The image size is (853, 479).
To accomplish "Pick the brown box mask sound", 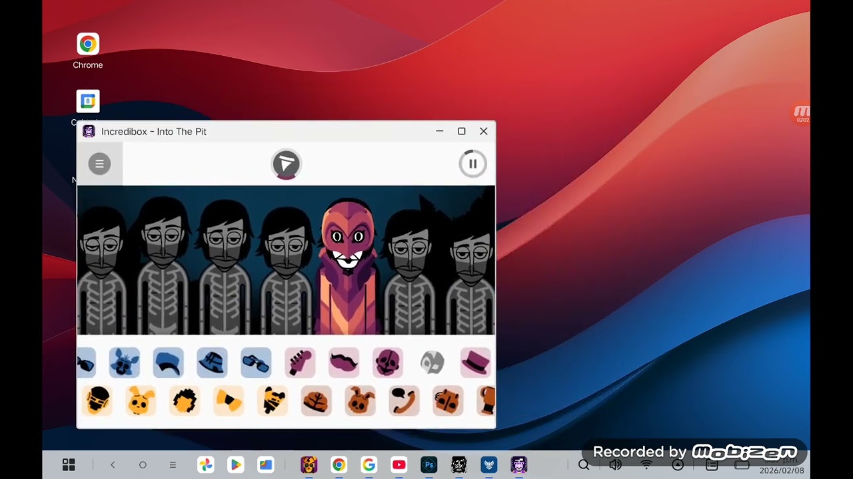I will [448, 400].
